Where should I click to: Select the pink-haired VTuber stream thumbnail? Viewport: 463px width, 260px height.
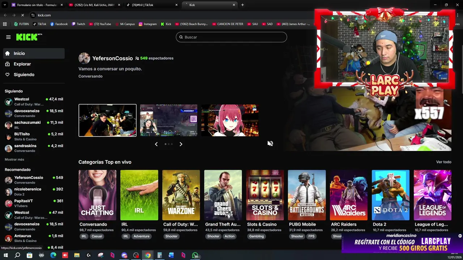[x=230, y=120]
